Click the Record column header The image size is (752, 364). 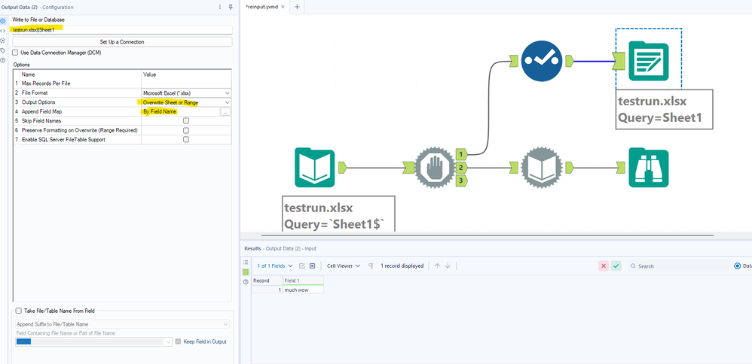tap(267, 281)
